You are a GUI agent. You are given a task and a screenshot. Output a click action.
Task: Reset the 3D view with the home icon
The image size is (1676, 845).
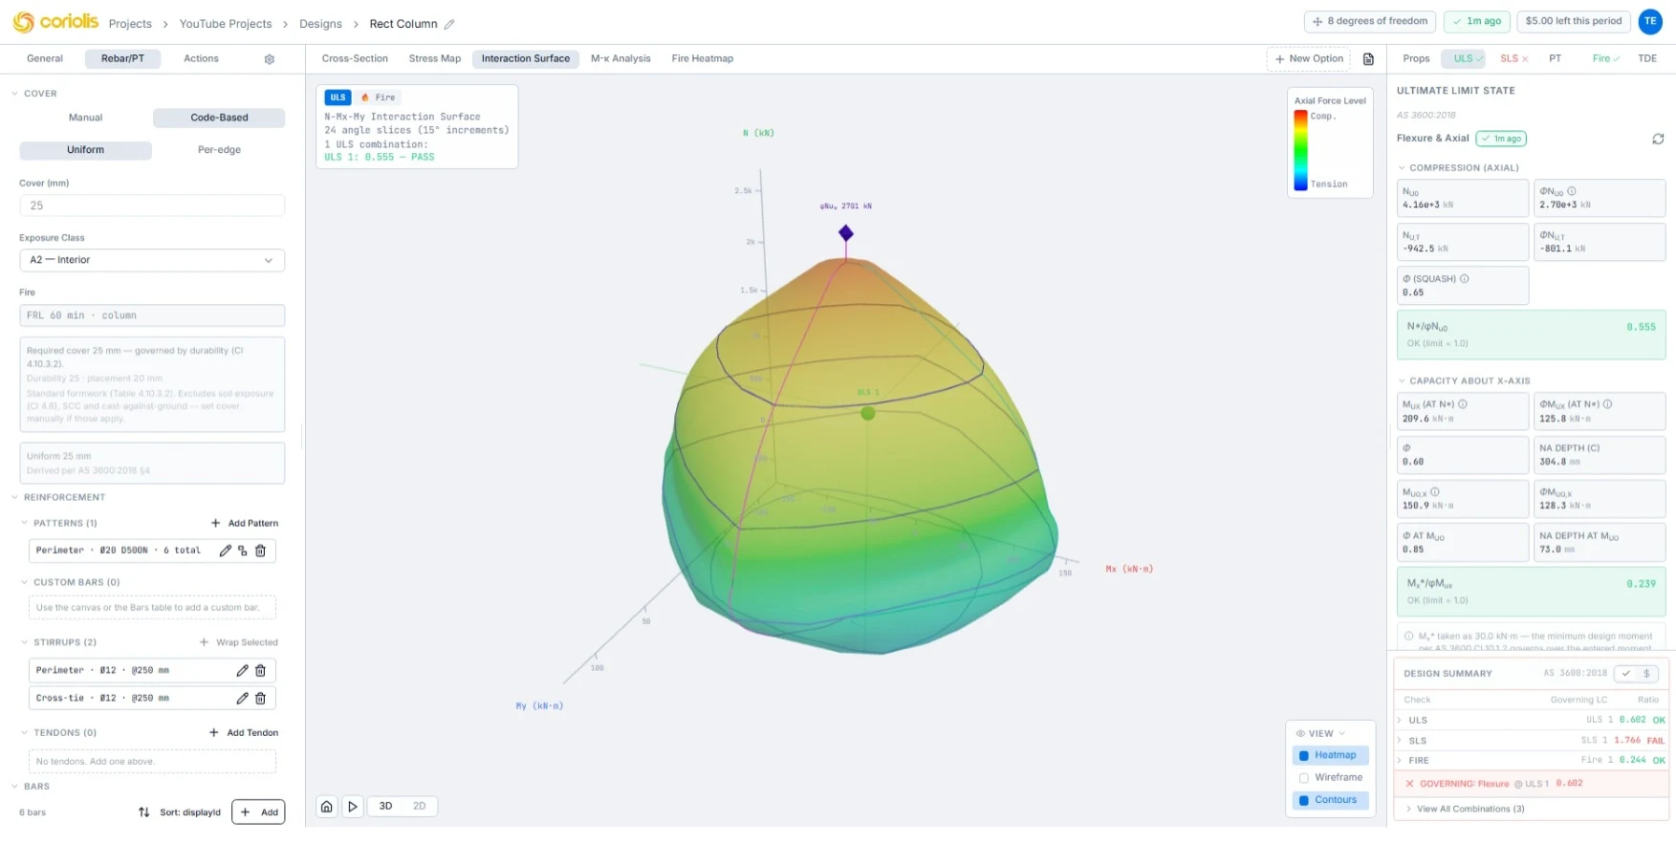(x=327, y=807)
